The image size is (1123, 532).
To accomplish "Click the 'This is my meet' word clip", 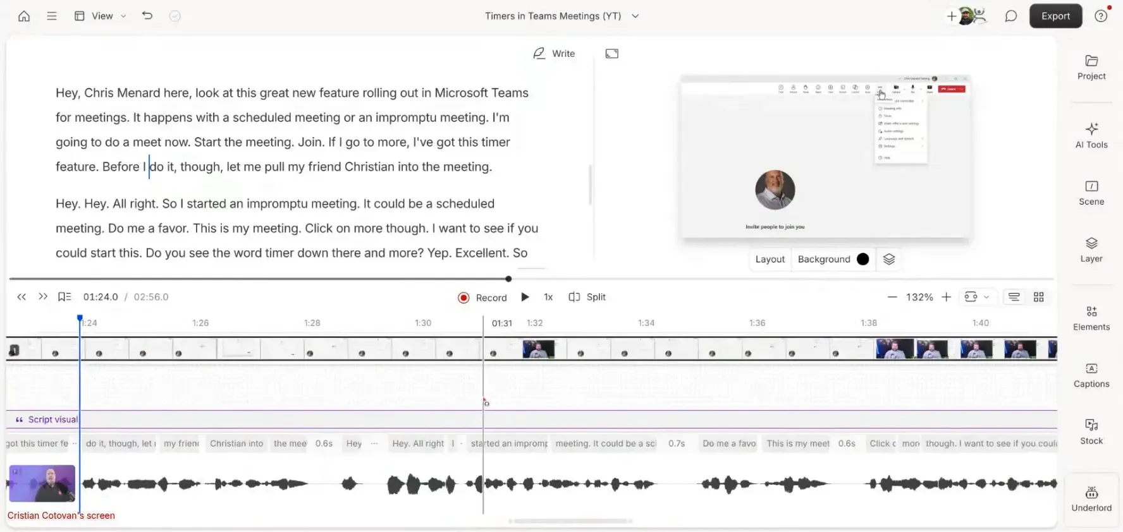I will (x=797, y=444).
